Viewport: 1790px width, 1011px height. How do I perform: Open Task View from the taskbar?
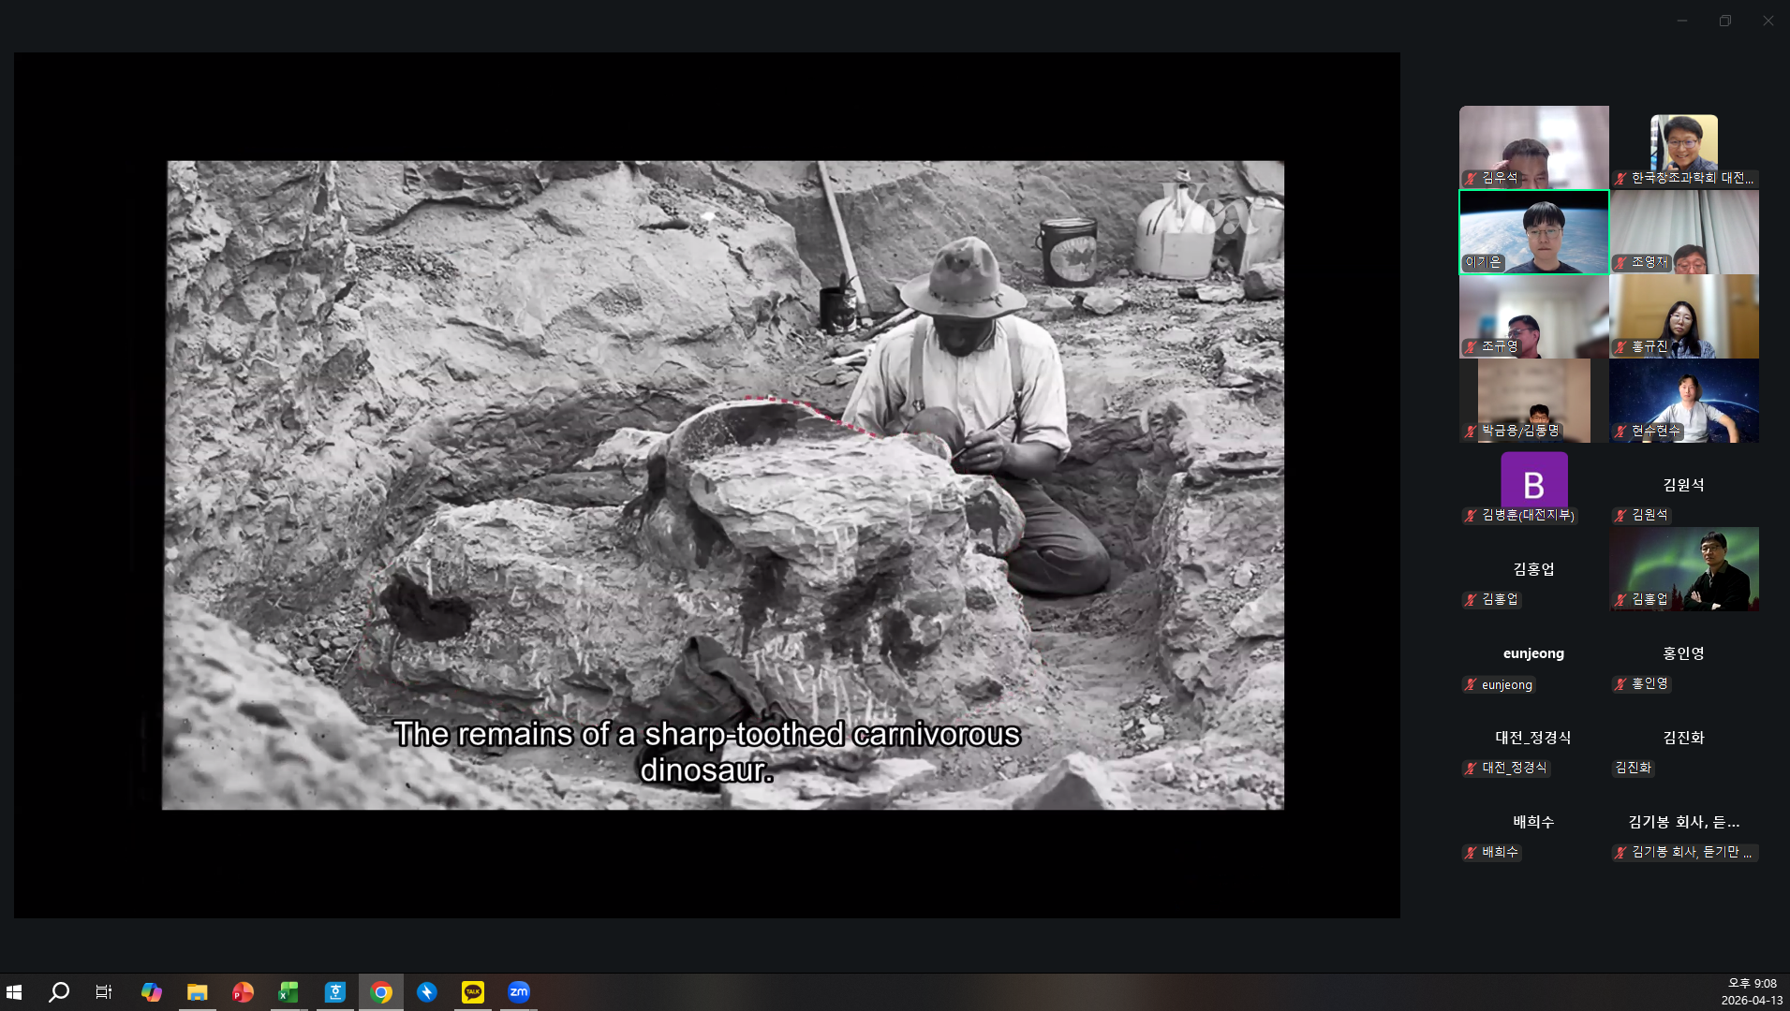coord(104,992)
